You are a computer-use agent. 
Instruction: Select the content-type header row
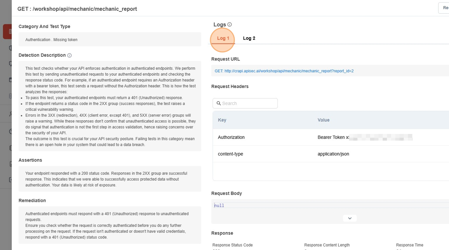point(230,154)
